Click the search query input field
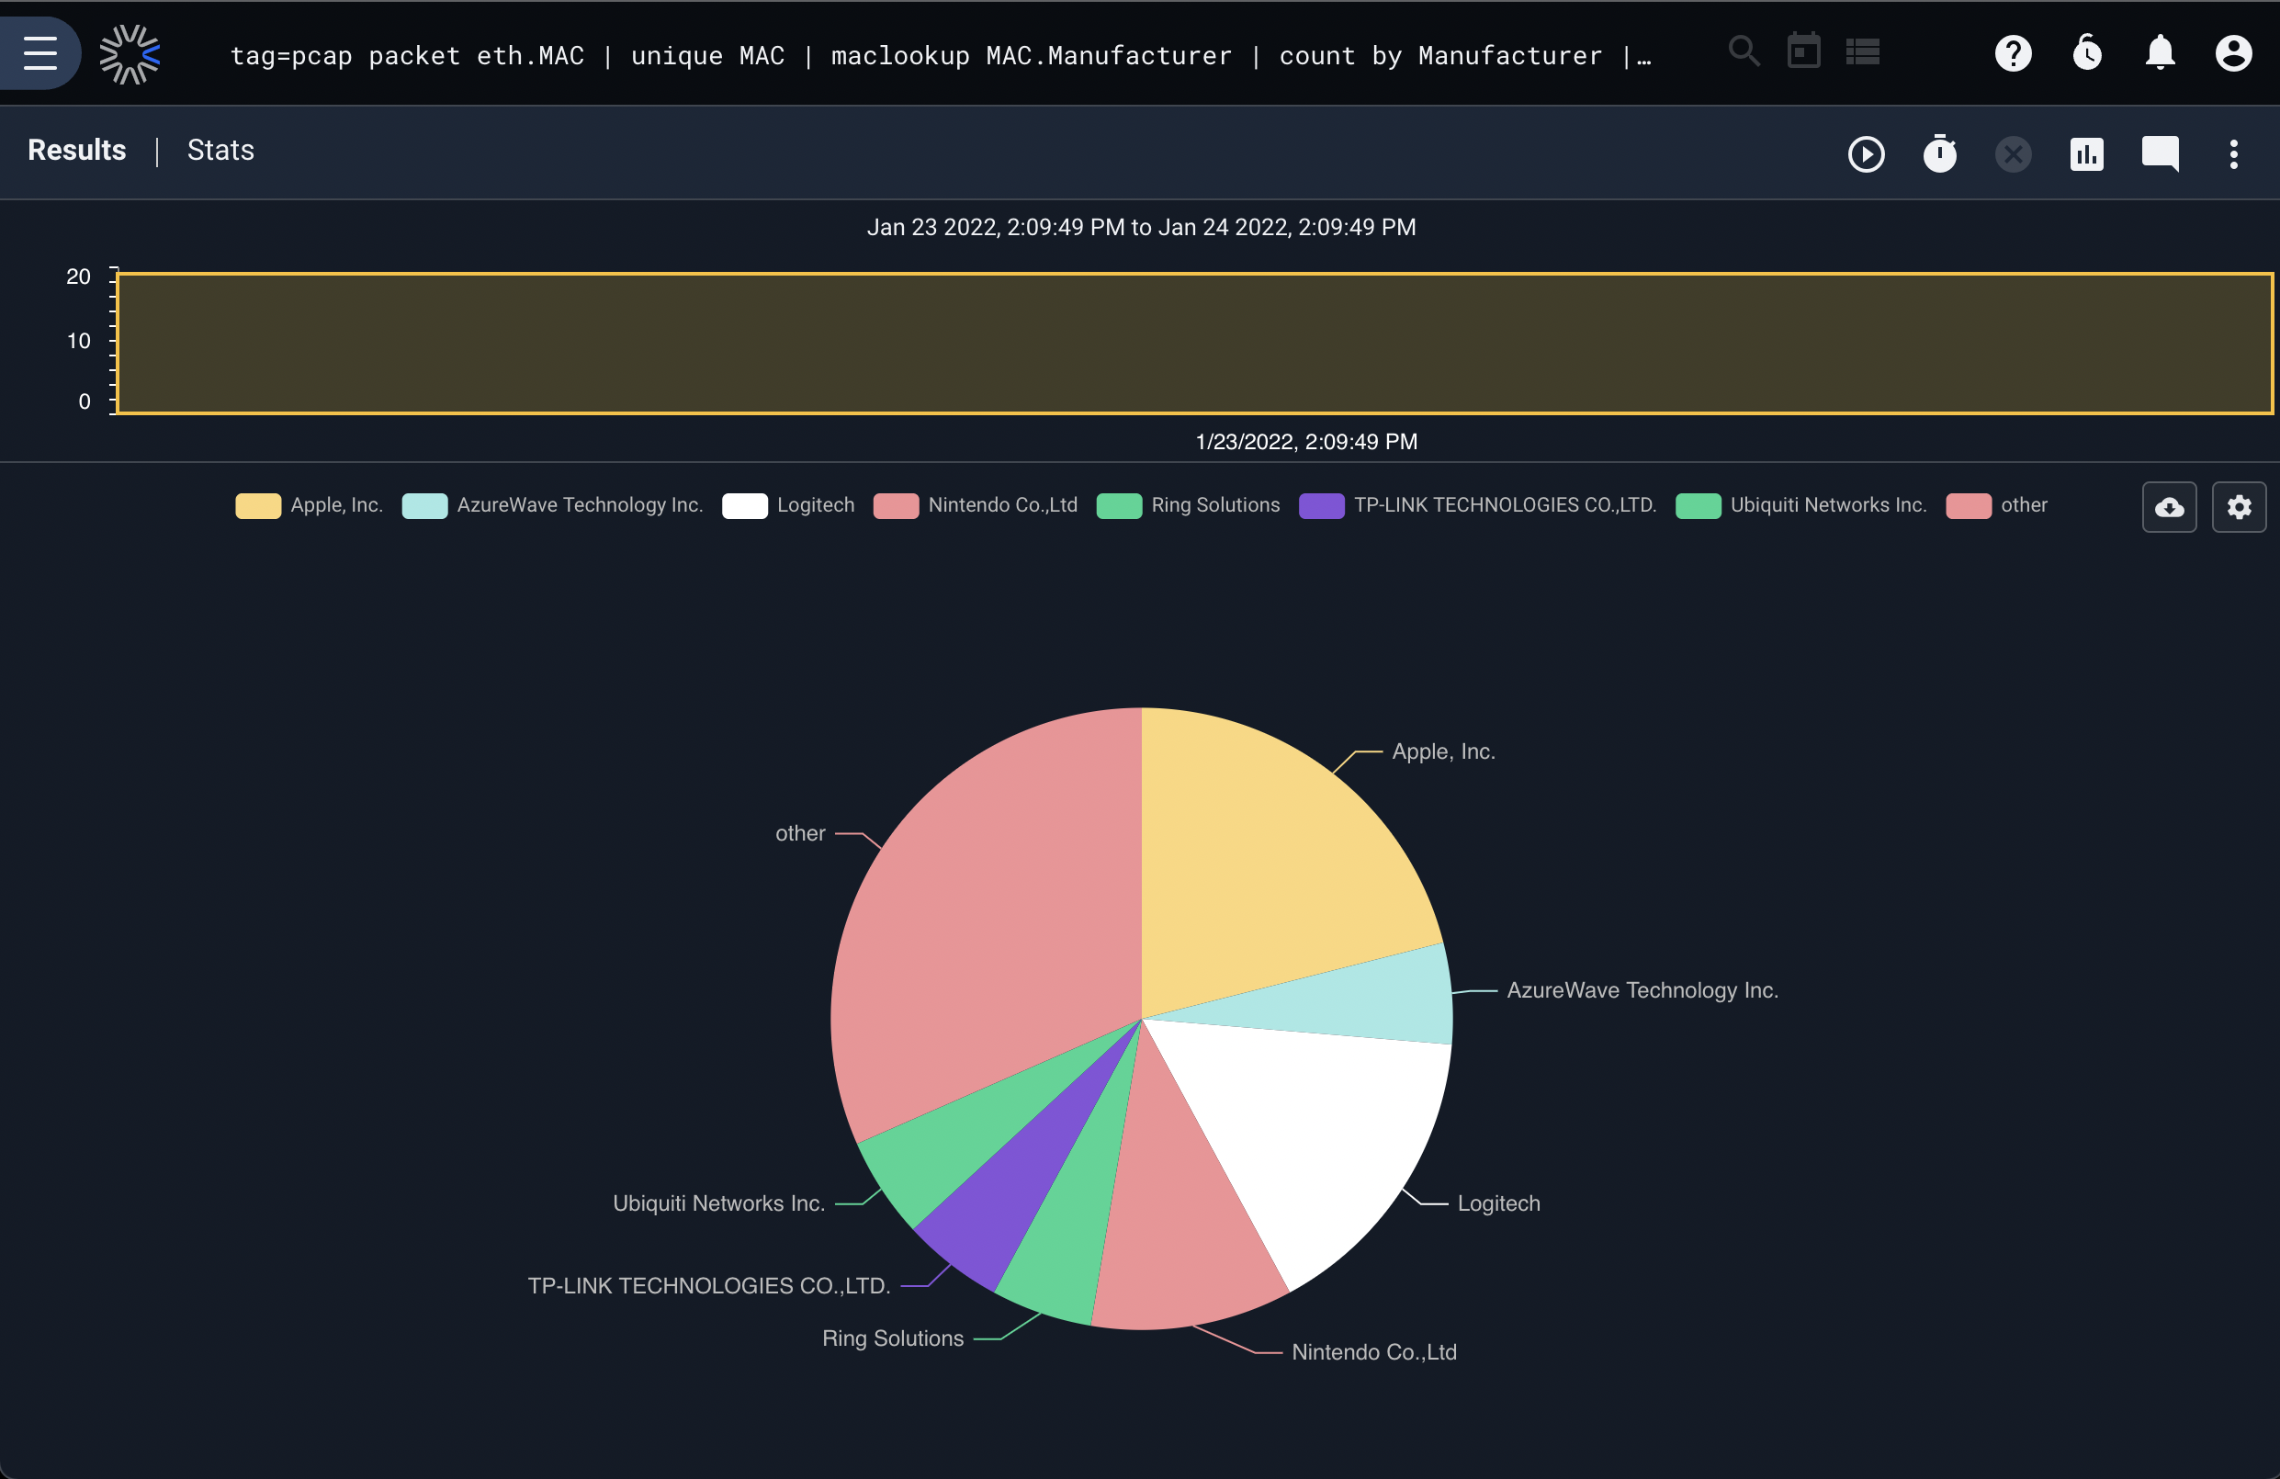The image size is (2280, 1479). (x=941, y=55)
